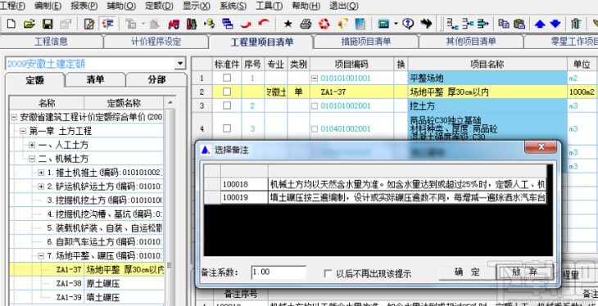
Task: Close the 选择备注 dialog
Action: (x=541, y=147)
